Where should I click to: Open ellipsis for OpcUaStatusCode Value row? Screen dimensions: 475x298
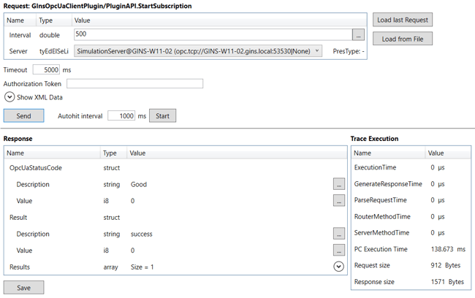tap(338, 201)
